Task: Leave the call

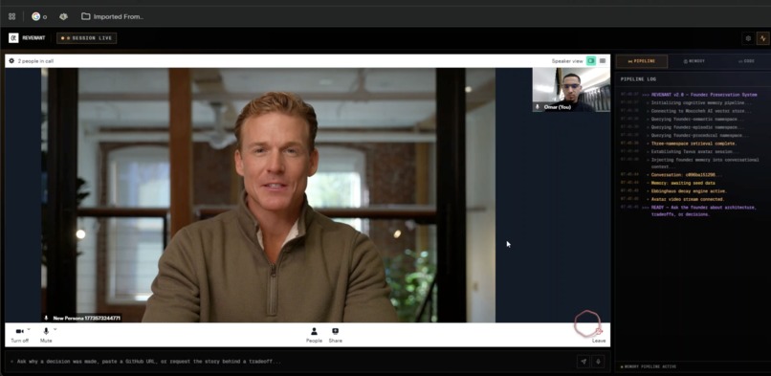Action: 599,335
